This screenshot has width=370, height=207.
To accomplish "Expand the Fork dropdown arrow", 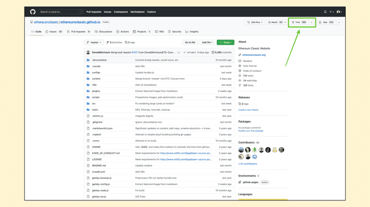I will click(312, 22).
